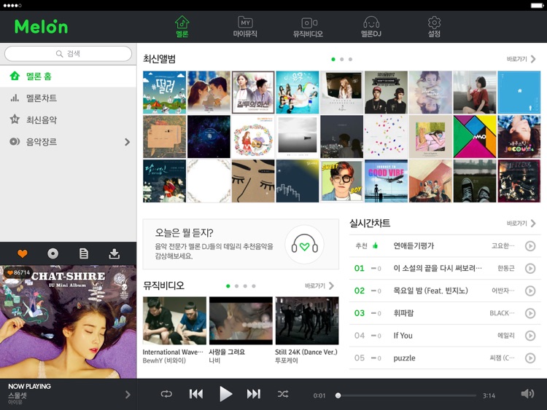Open the 멜론 home tab
Screen dimensions: 547x410
click(x=182, y=27)
